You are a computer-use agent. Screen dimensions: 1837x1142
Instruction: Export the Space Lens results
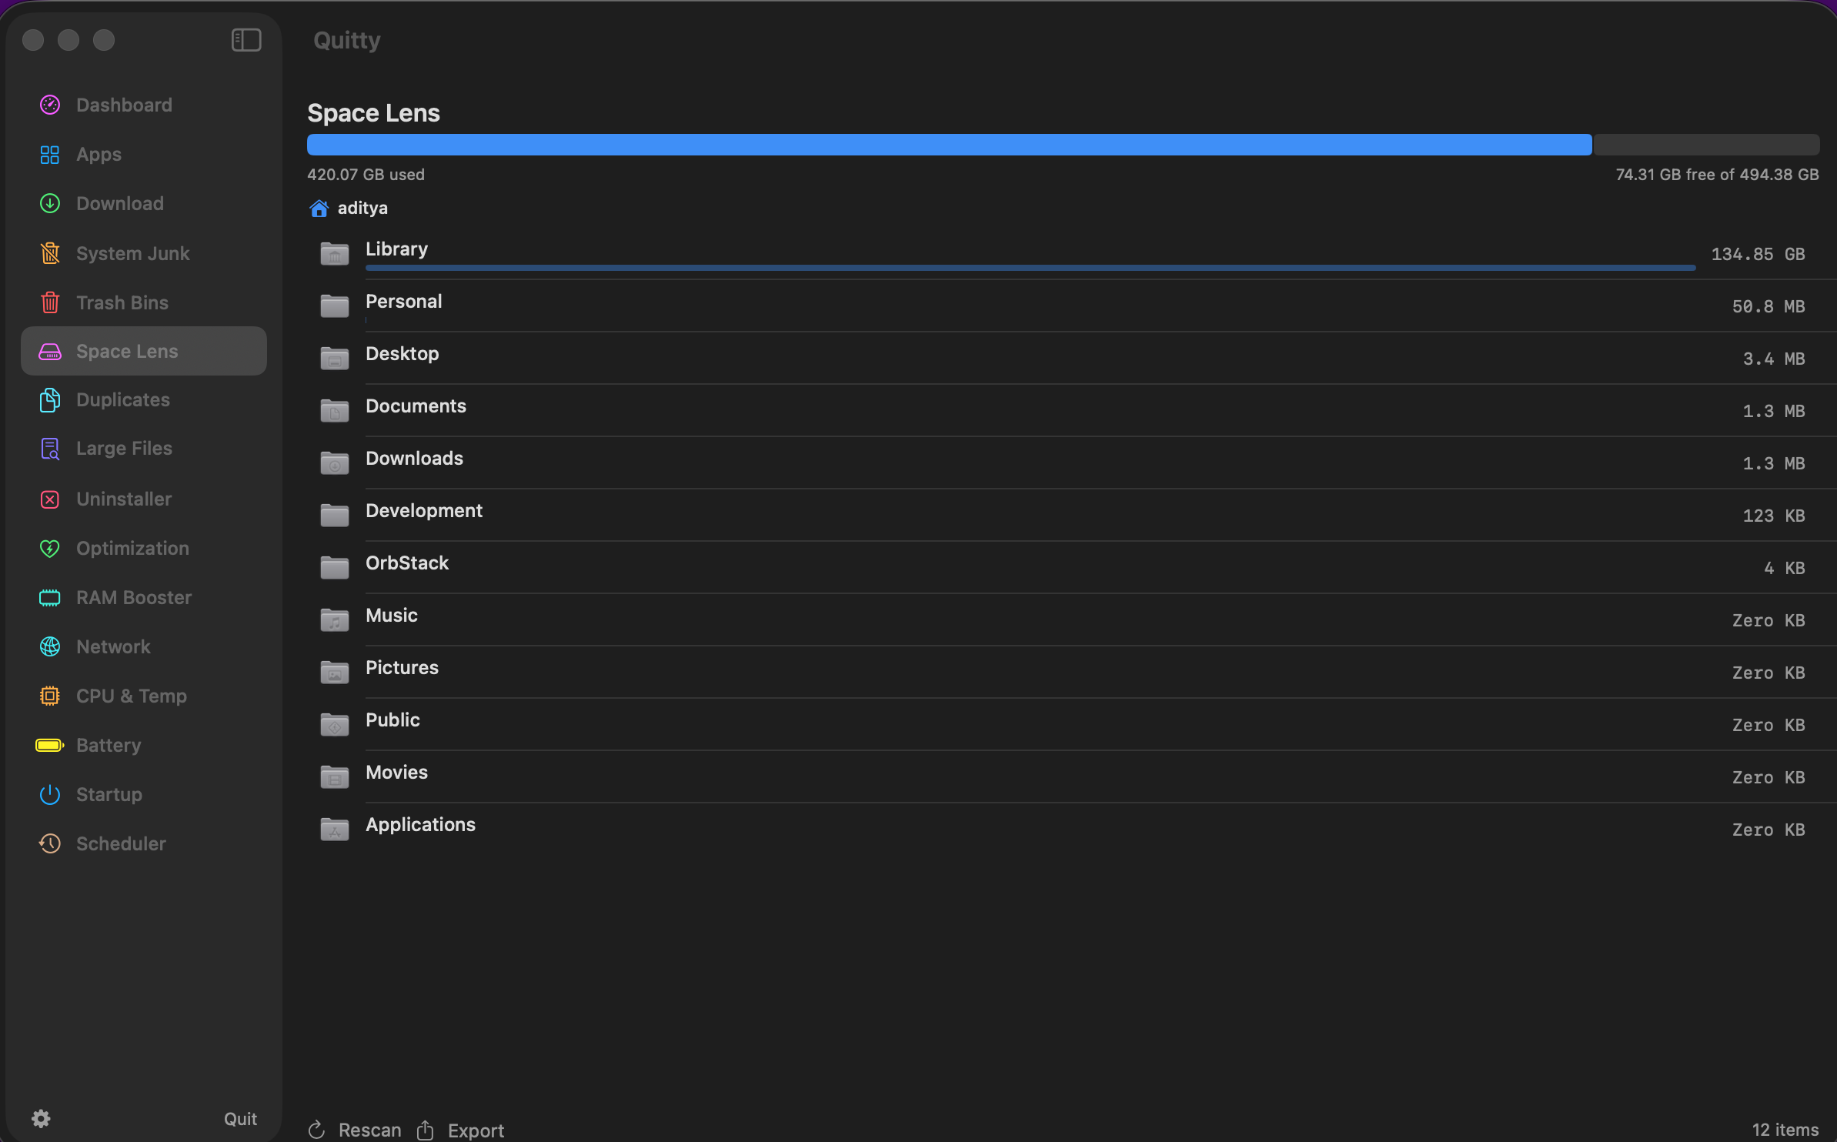pos(460,1128)
